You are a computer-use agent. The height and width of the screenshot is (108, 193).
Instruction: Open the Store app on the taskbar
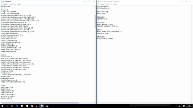tap(27, 106)
